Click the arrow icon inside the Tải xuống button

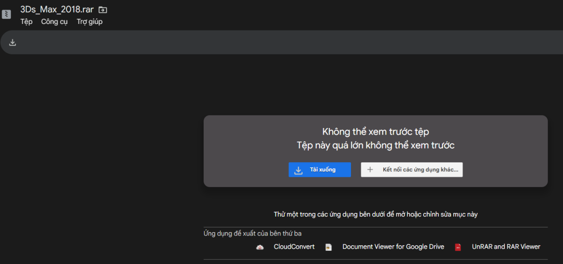tap(298, 170)
